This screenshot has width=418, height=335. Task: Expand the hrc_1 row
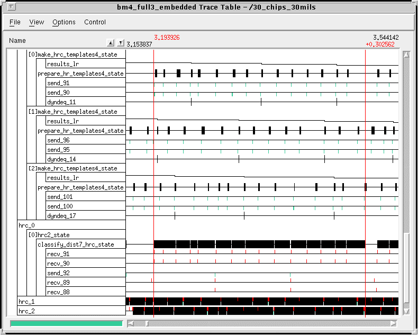pyautogui.click(x=26, y=301)
